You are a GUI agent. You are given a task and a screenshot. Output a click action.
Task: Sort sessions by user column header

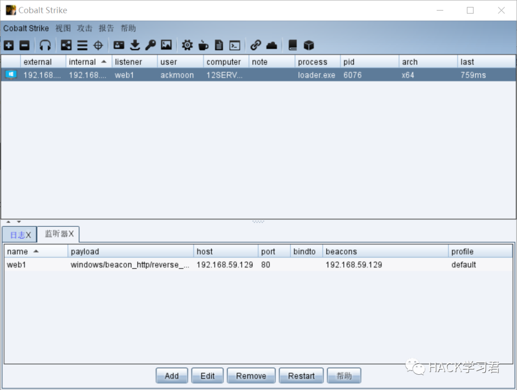click(180, 62)
